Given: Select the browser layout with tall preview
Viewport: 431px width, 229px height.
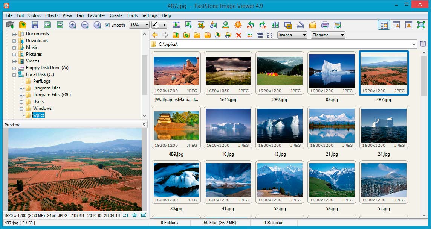Looking at the screenshot, I should pyautogui.click(x=396, y=25).
